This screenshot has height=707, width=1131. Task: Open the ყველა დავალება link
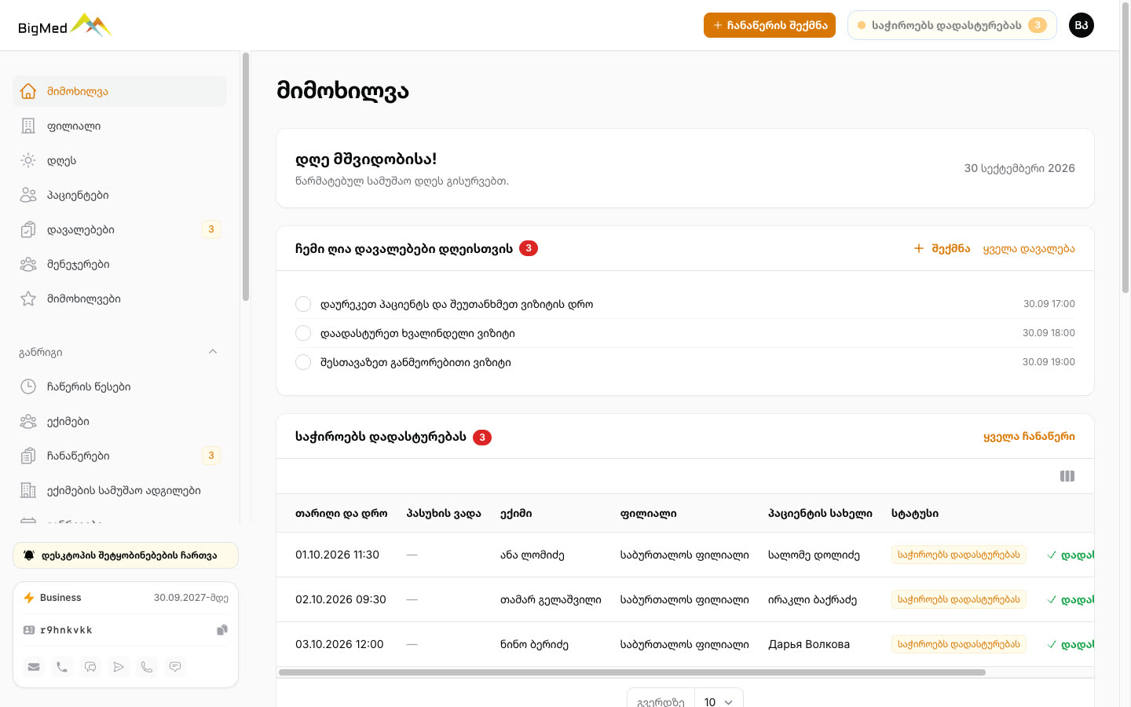[1029, 248]
